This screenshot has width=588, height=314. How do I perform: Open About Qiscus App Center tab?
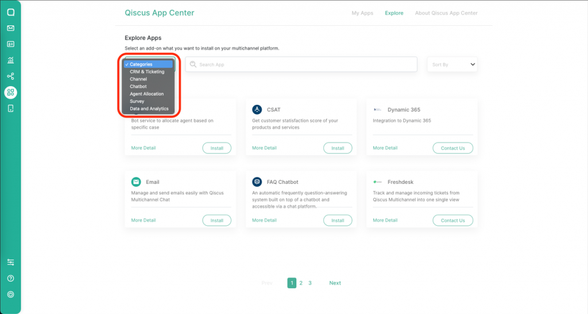(x=446, y=13)
